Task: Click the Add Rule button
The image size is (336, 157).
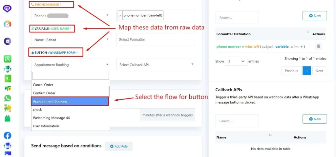Action: 118,146
